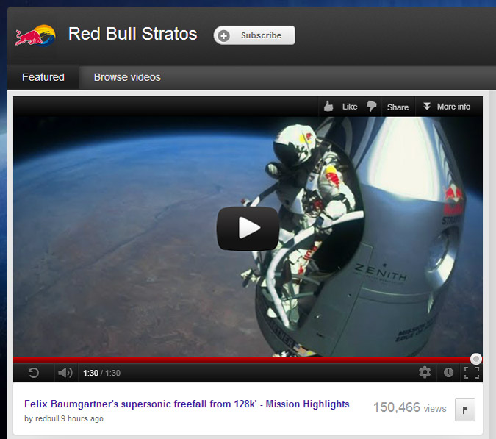
Task: Open the Felix Baumgartner freefall video title
Action: tap(187, 404)
